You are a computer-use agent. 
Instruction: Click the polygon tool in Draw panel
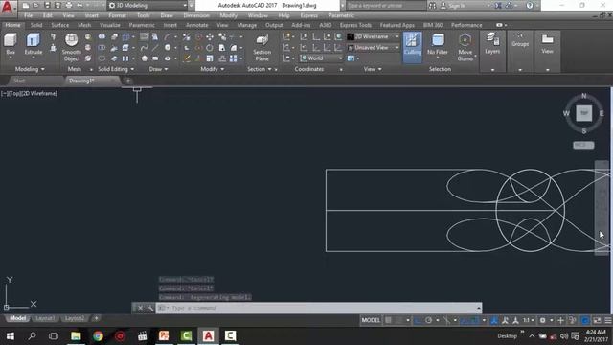[x=145, y=58]
